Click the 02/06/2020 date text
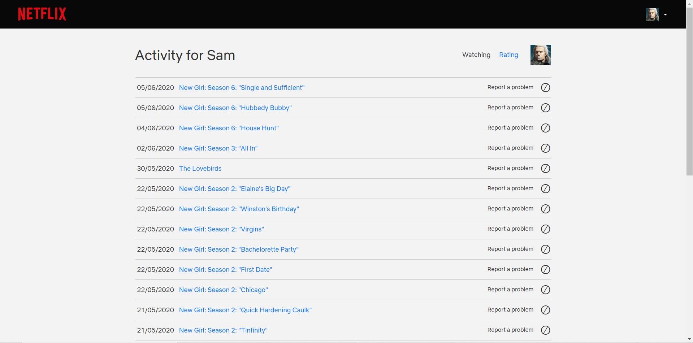The width and height of the screenshot is (693, 343). [155, 148]
